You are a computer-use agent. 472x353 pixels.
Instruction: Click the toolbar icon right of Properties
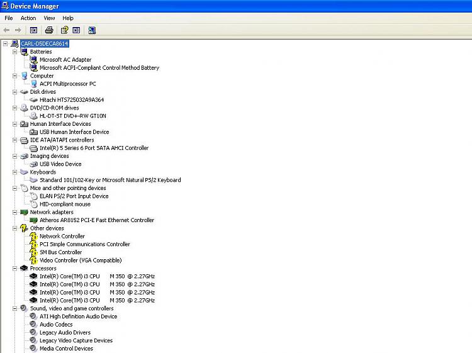(x=76, y=30)
